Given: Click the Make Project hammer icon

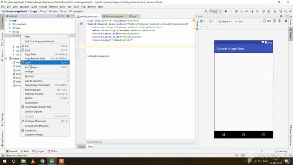Looking at the screenshot, I should pyautogui.click(x=206, y=11).
